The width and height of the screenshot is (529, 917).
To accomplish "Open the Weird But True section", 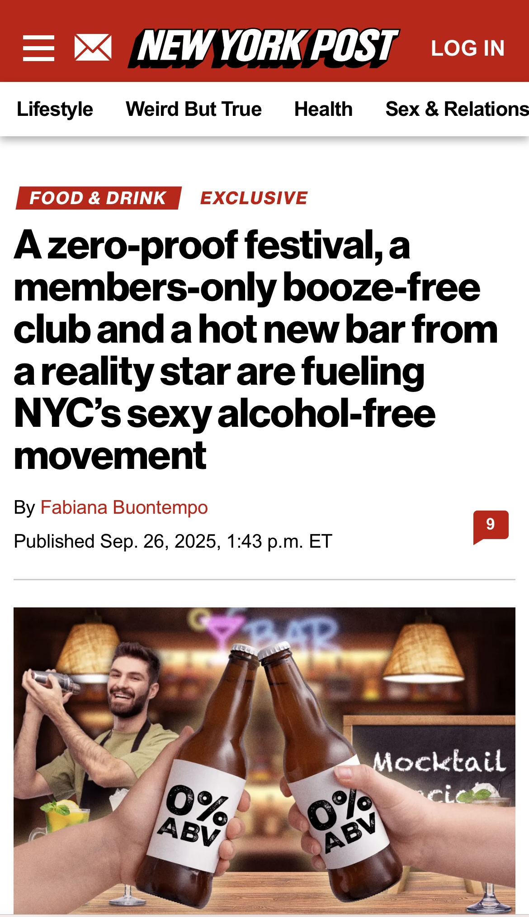I will point(194,110).
